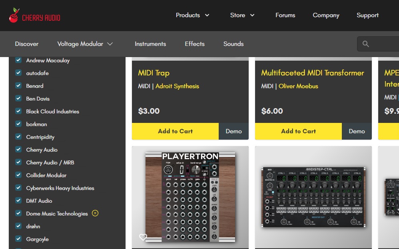Select the Instruments tab
Viewport: 399px width, 249px height.
click(150, 44)
